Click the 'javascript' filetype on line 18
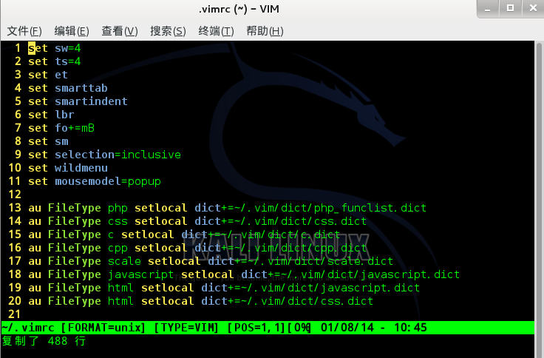The width and height of the screenshot is (544, 358). [x=141, y=274]
